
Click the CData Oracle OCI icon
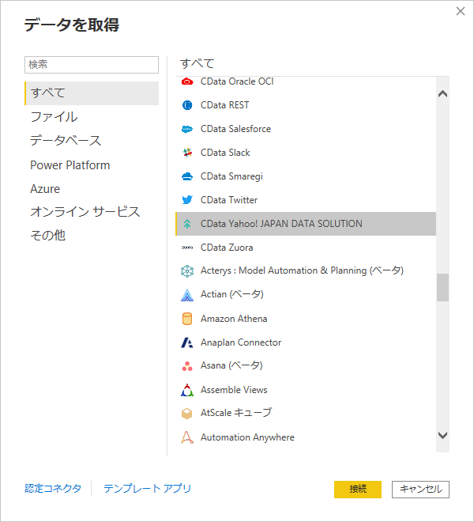coord(187,81)
